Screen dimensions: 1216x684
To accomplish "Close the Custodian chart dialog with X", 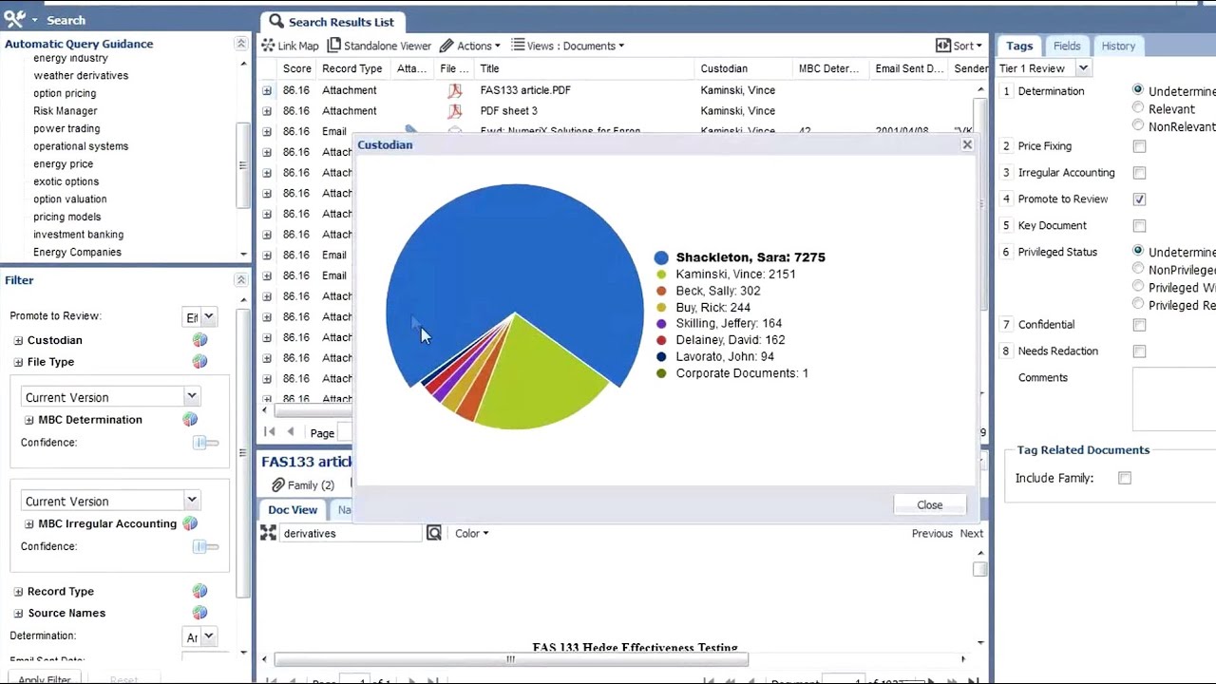I will [x=967, y=144].
